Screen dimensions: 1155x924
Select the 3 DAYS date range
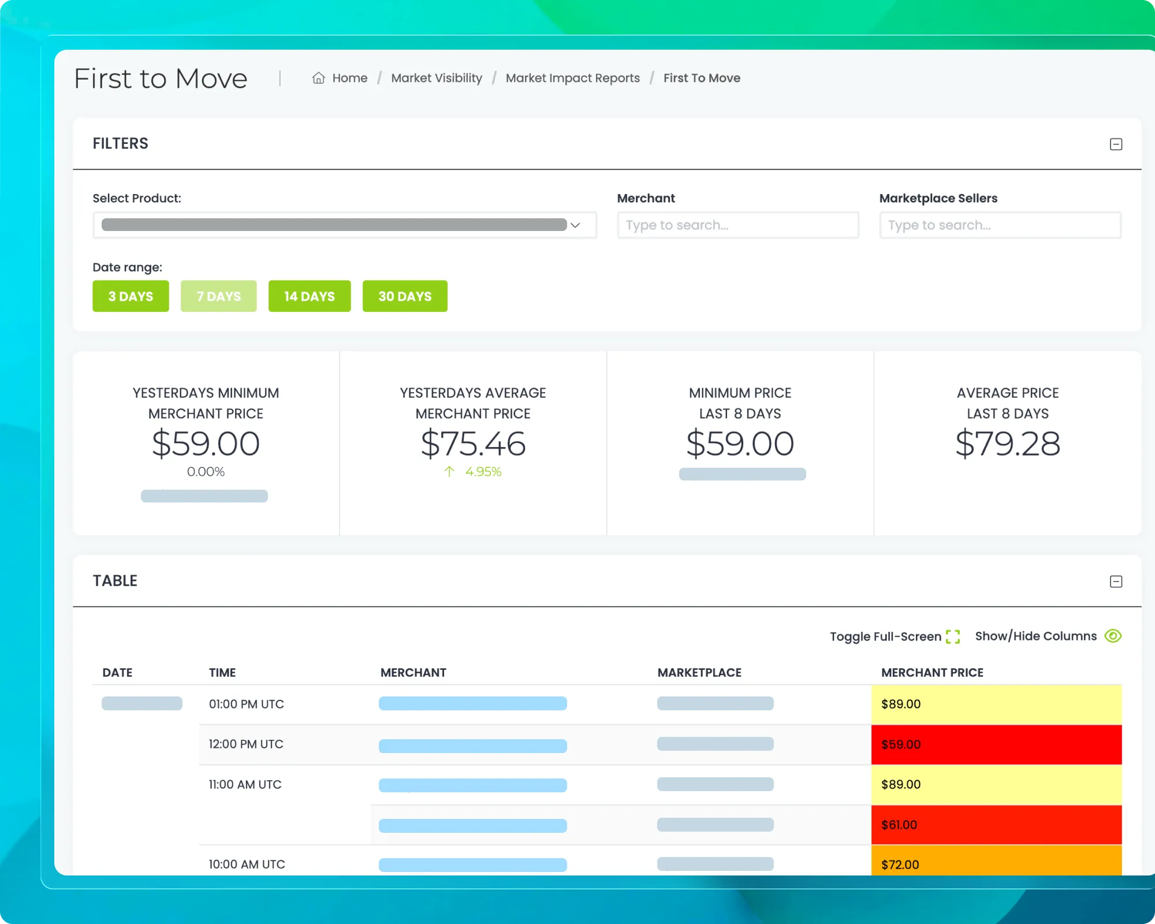(131, 296)
